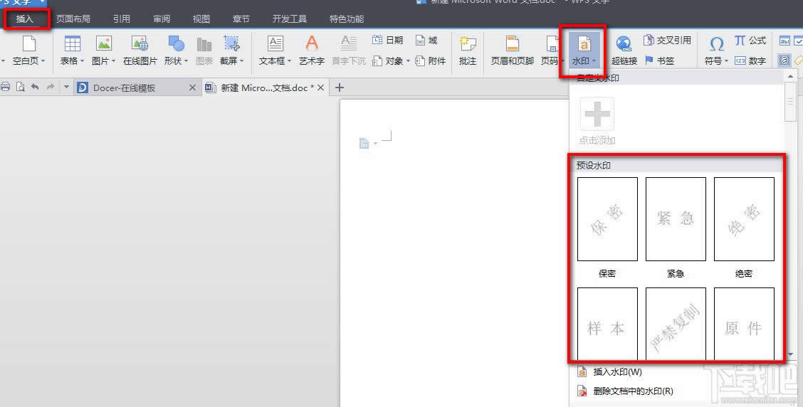Click the undo arrow in quick toolbar
The image size is (803, 407).
click(35, 87)
